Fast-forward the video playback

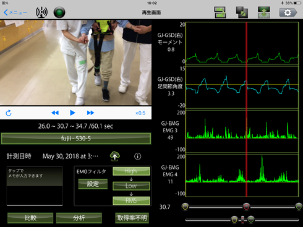coord(90,113)
